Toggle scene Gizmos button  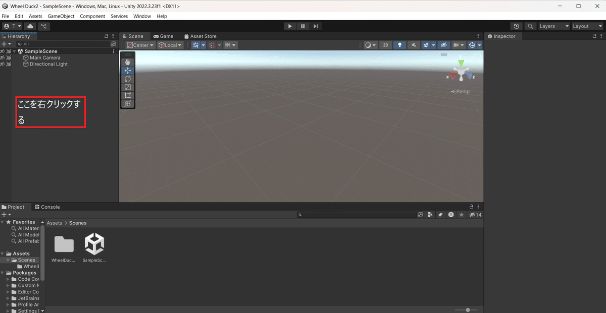pos(472,45)
